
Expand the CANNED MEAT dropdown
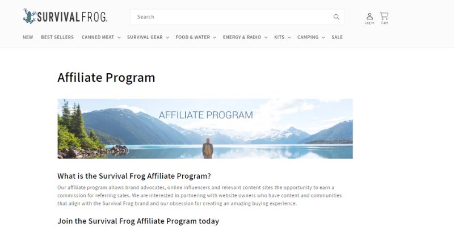pyautogui.click(x=101, y=37)
